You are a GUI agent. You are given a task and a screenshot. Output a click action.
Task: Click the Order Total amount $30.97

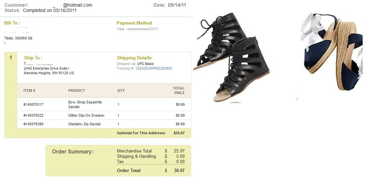coord(179,171)
